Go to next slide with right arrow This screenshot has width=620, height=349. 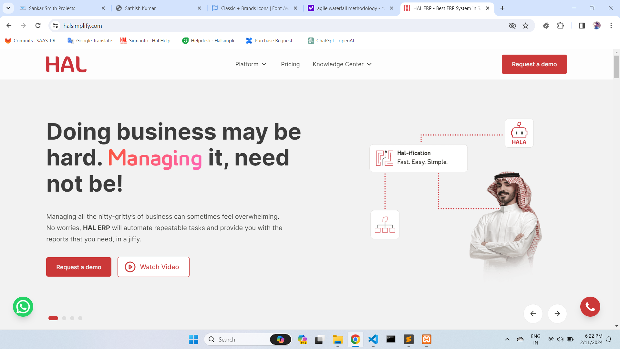point(557,313)
